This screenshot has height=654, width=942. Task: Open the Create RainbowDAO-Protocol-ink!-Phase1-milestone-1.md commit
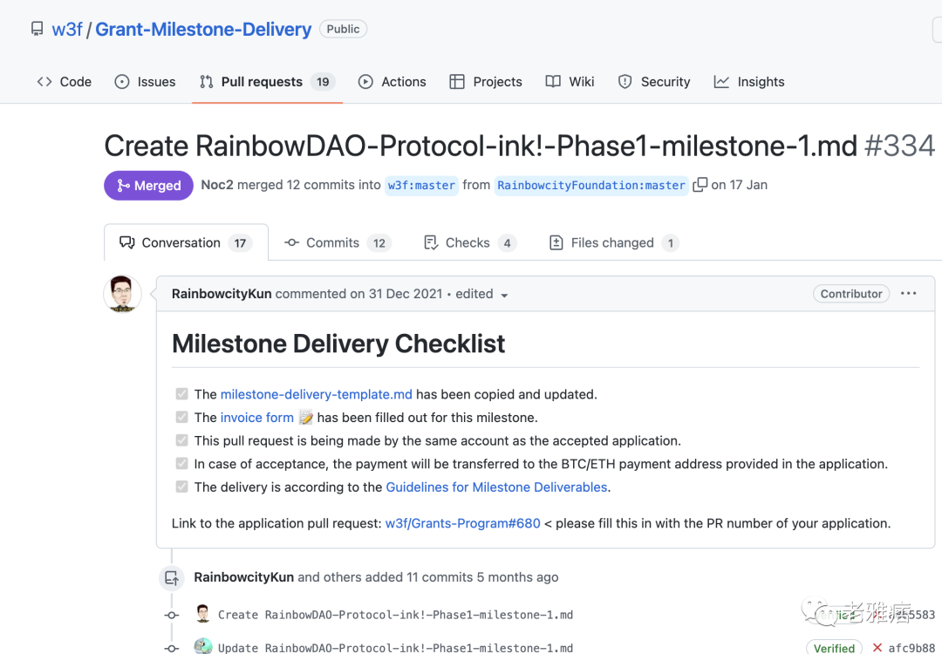[395, 615]
